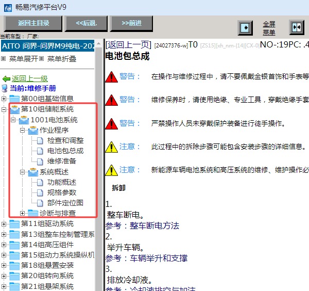Click the 第14组高压组件 folder icon

14,245
